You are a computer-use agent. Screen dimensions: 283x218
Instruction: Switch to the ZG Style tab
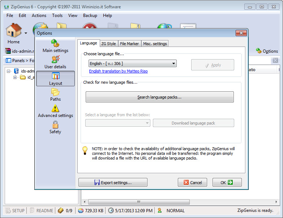click(x=109, y=44)
